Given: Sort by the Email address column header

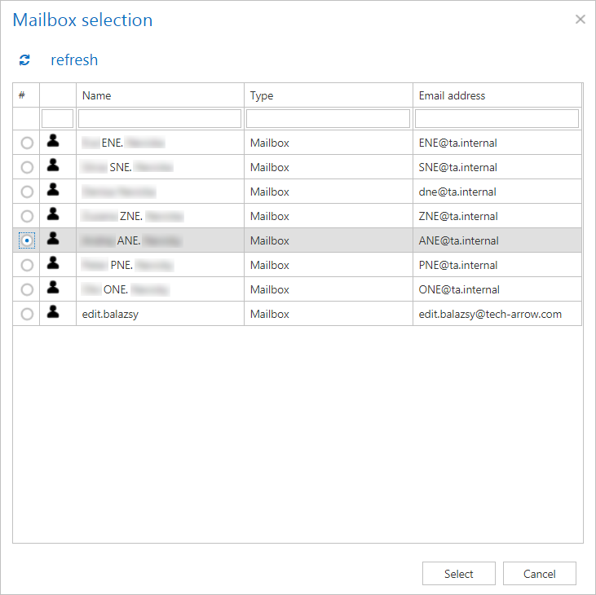Looking at the screenshot, I should tap(452, 95).
